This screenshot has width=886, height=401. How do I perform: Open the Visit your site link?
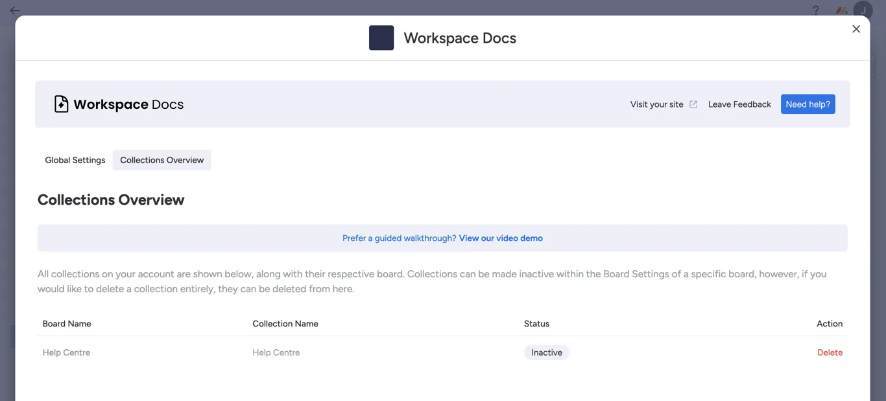pyautogui.click(x=656, y=104)
